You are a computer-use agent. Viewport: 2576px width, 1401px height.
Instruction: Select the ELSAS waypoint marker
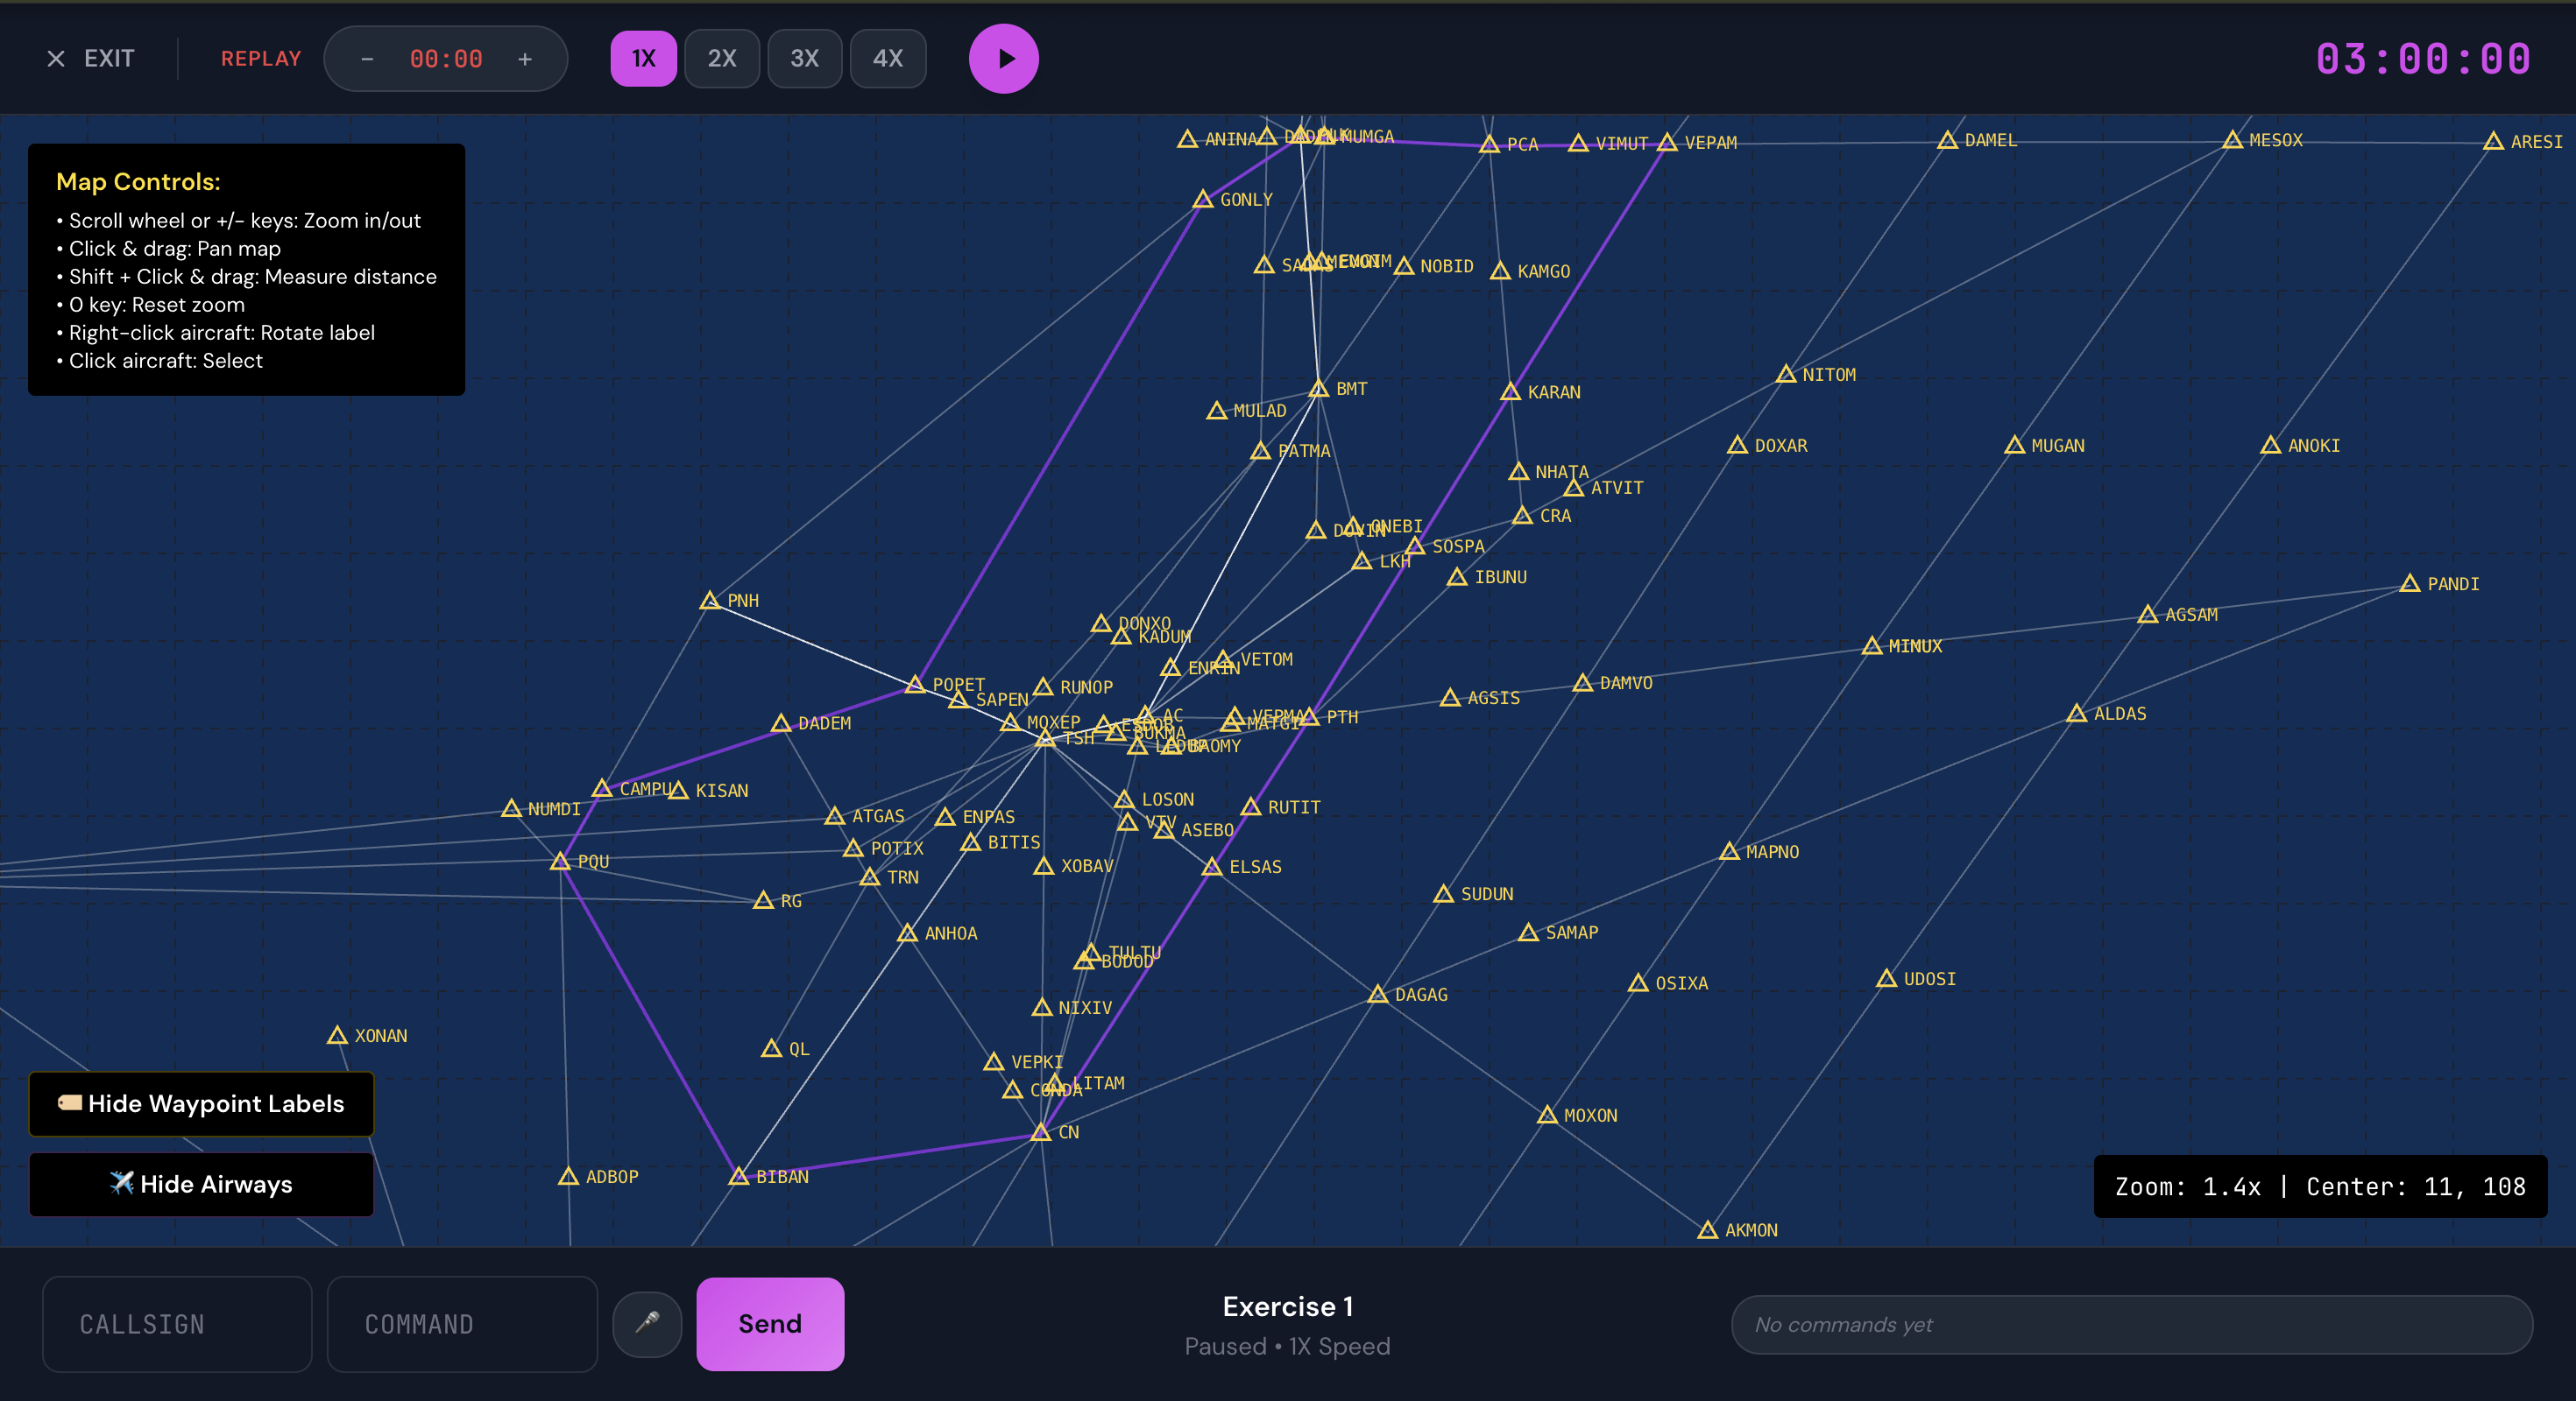tap(1212, 866)
